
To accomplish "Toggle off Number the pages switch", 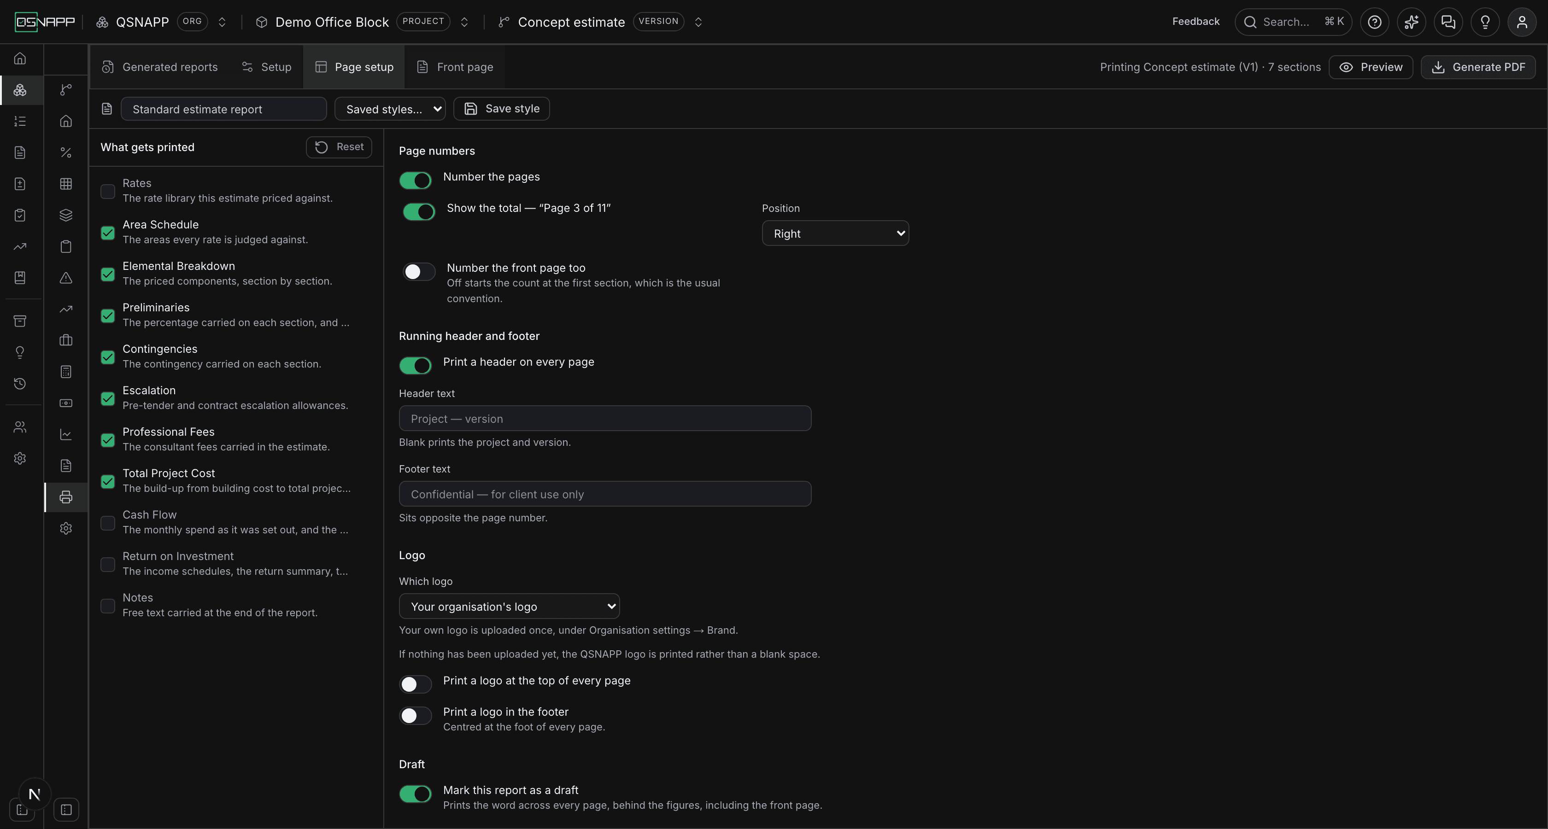I will (415, 180).
